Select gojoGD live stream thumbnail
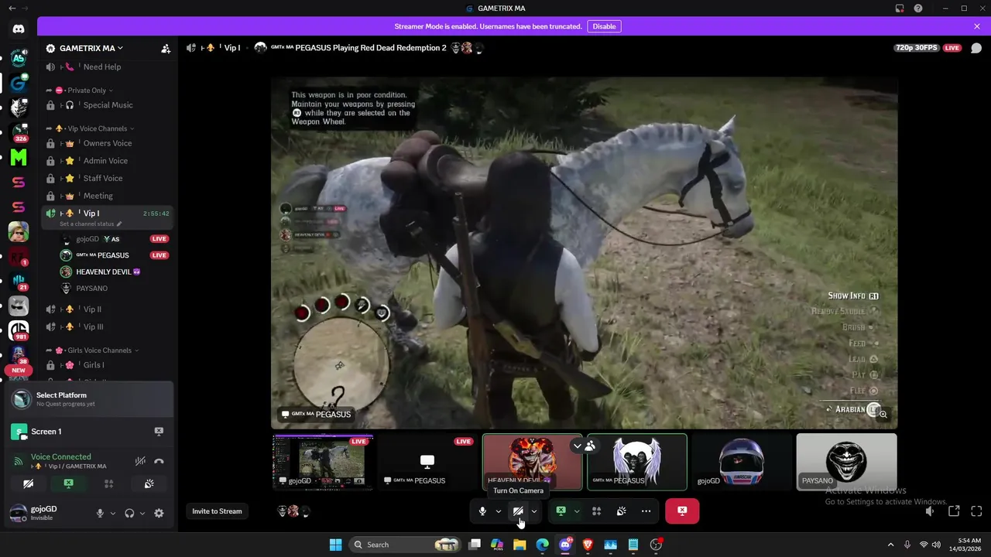The width and height of the screenshot is (991, 557). tap(323, 462)
